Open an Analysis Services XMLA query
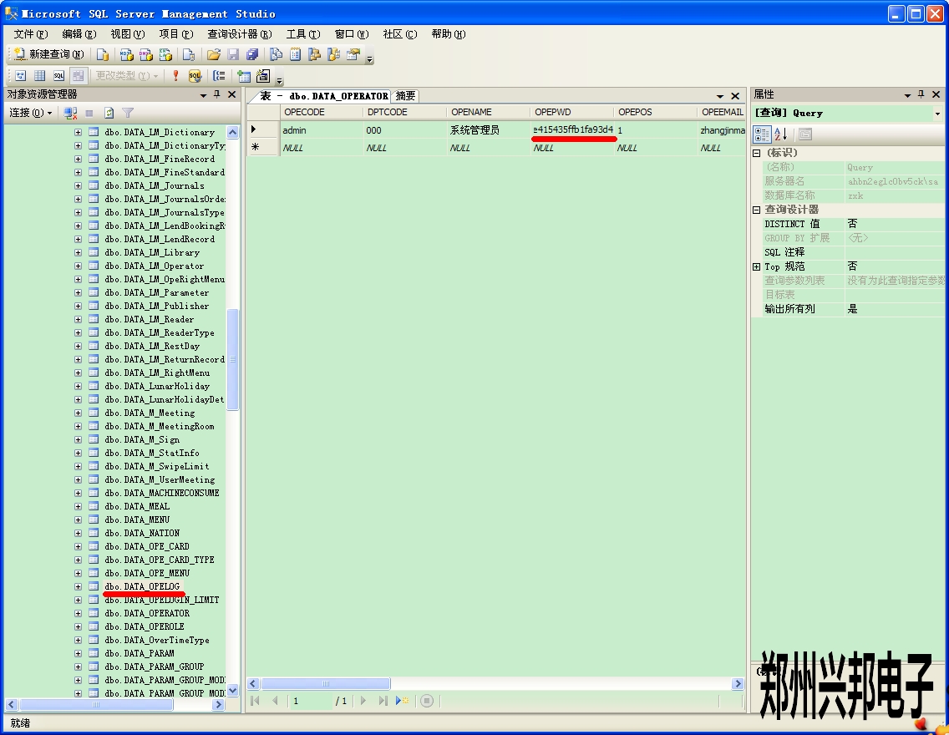Viewport: 949px width, 735px height. click(x=165, y=55)
